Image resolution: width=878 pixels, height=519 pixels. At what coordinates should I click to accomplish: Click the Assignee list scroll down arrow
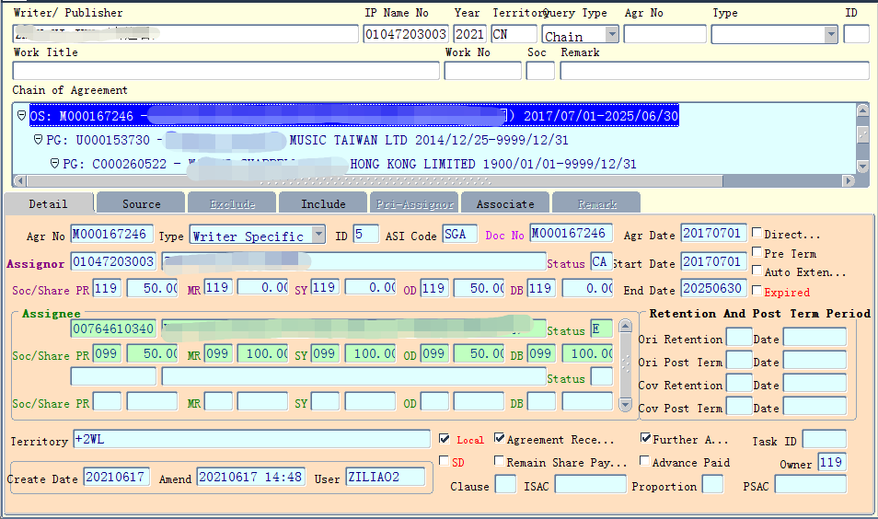(626, 404)
